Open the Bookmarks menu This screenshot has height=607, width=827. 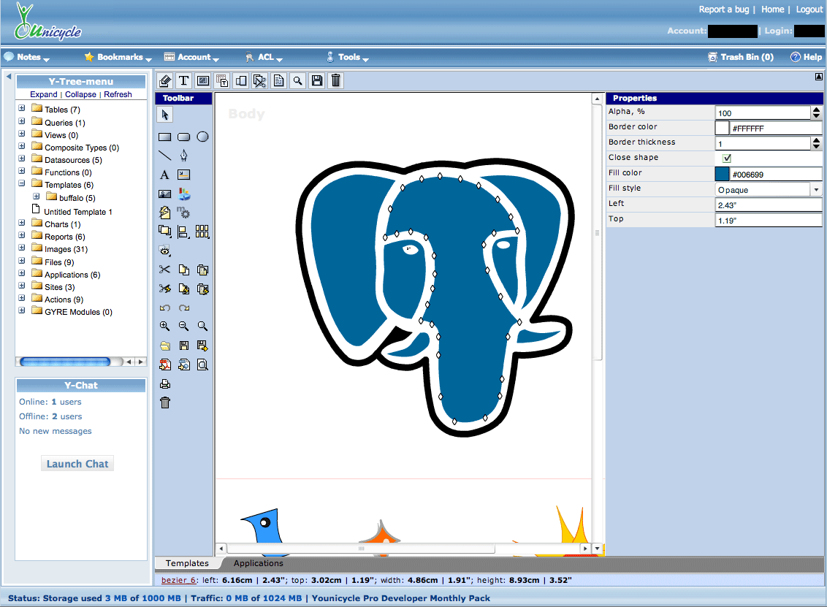118,57
